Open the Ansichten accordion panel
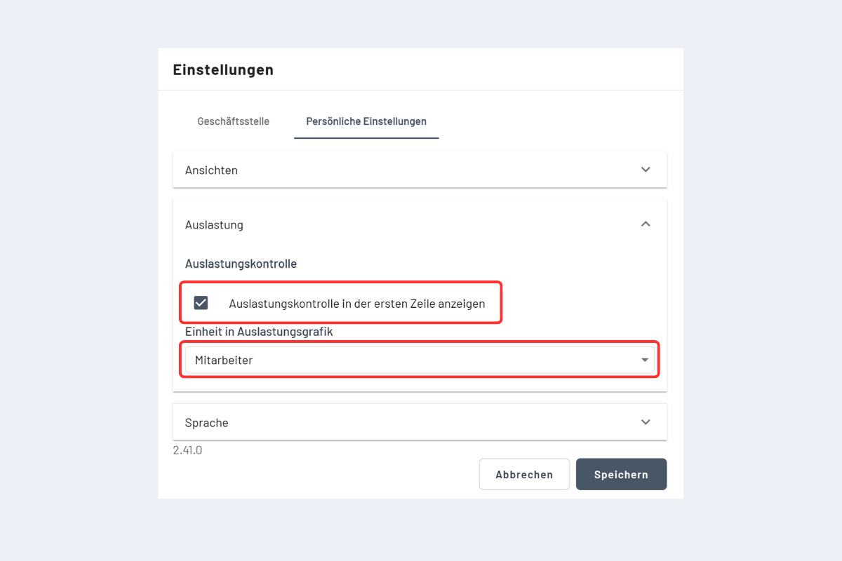 coord(419,170)
